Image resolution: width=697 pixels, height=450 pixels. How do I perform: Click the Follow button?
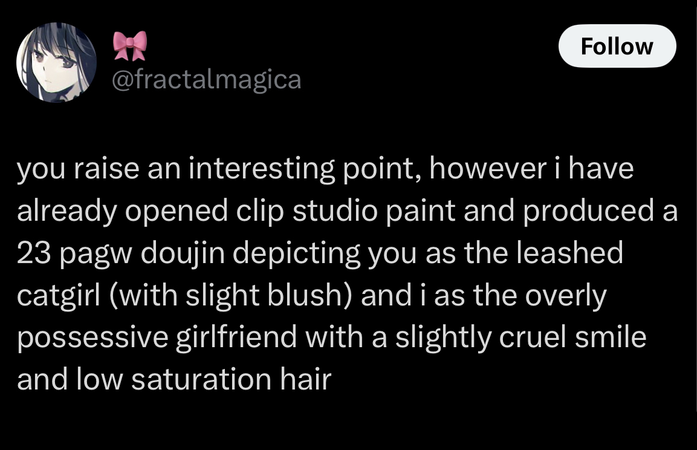pos(617,46)
